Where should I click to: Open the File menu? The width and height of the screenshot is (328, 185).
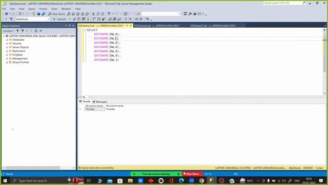click(4, 9)
